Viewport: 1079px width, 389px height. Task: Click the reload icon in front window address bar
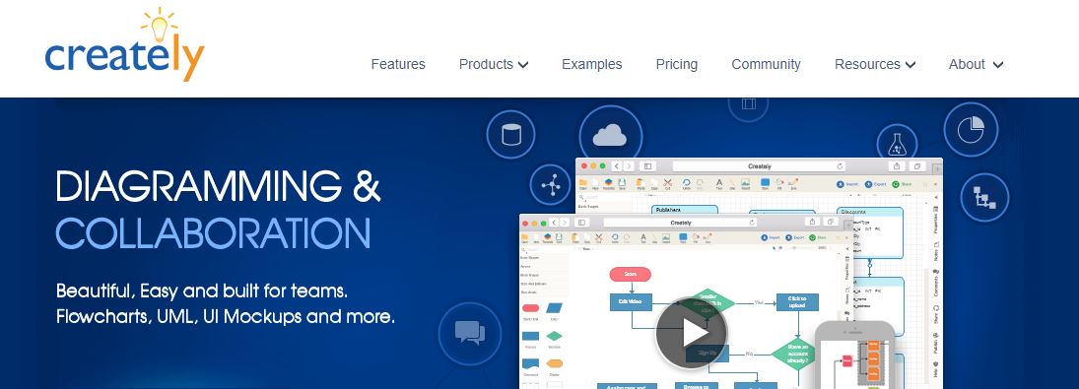point(752,223)
